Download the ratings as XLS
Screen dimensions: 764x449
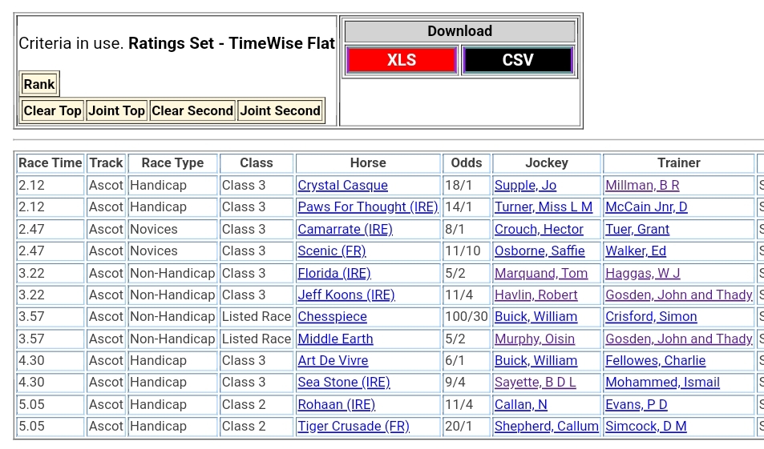[402, 60]
